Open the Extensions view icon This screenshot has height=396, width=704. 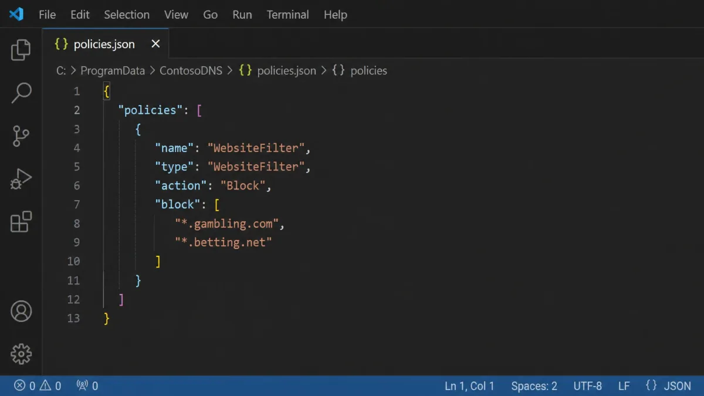(21, 222)
